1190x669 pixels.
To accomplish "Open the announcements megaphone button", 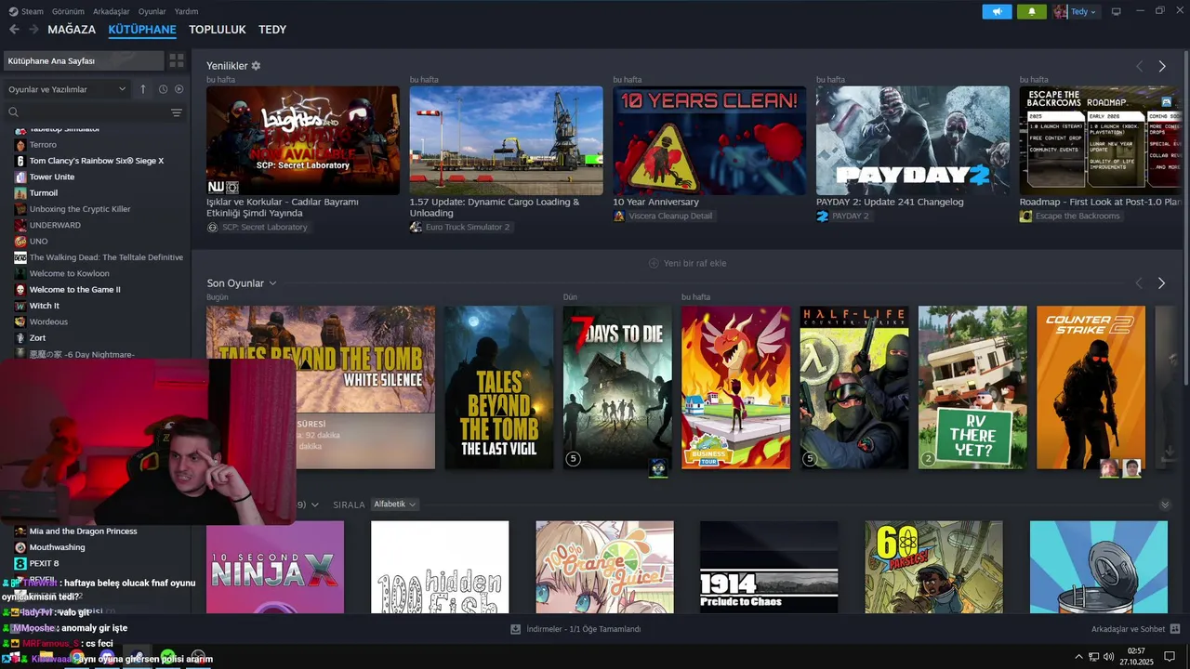I will pos(997,11).
